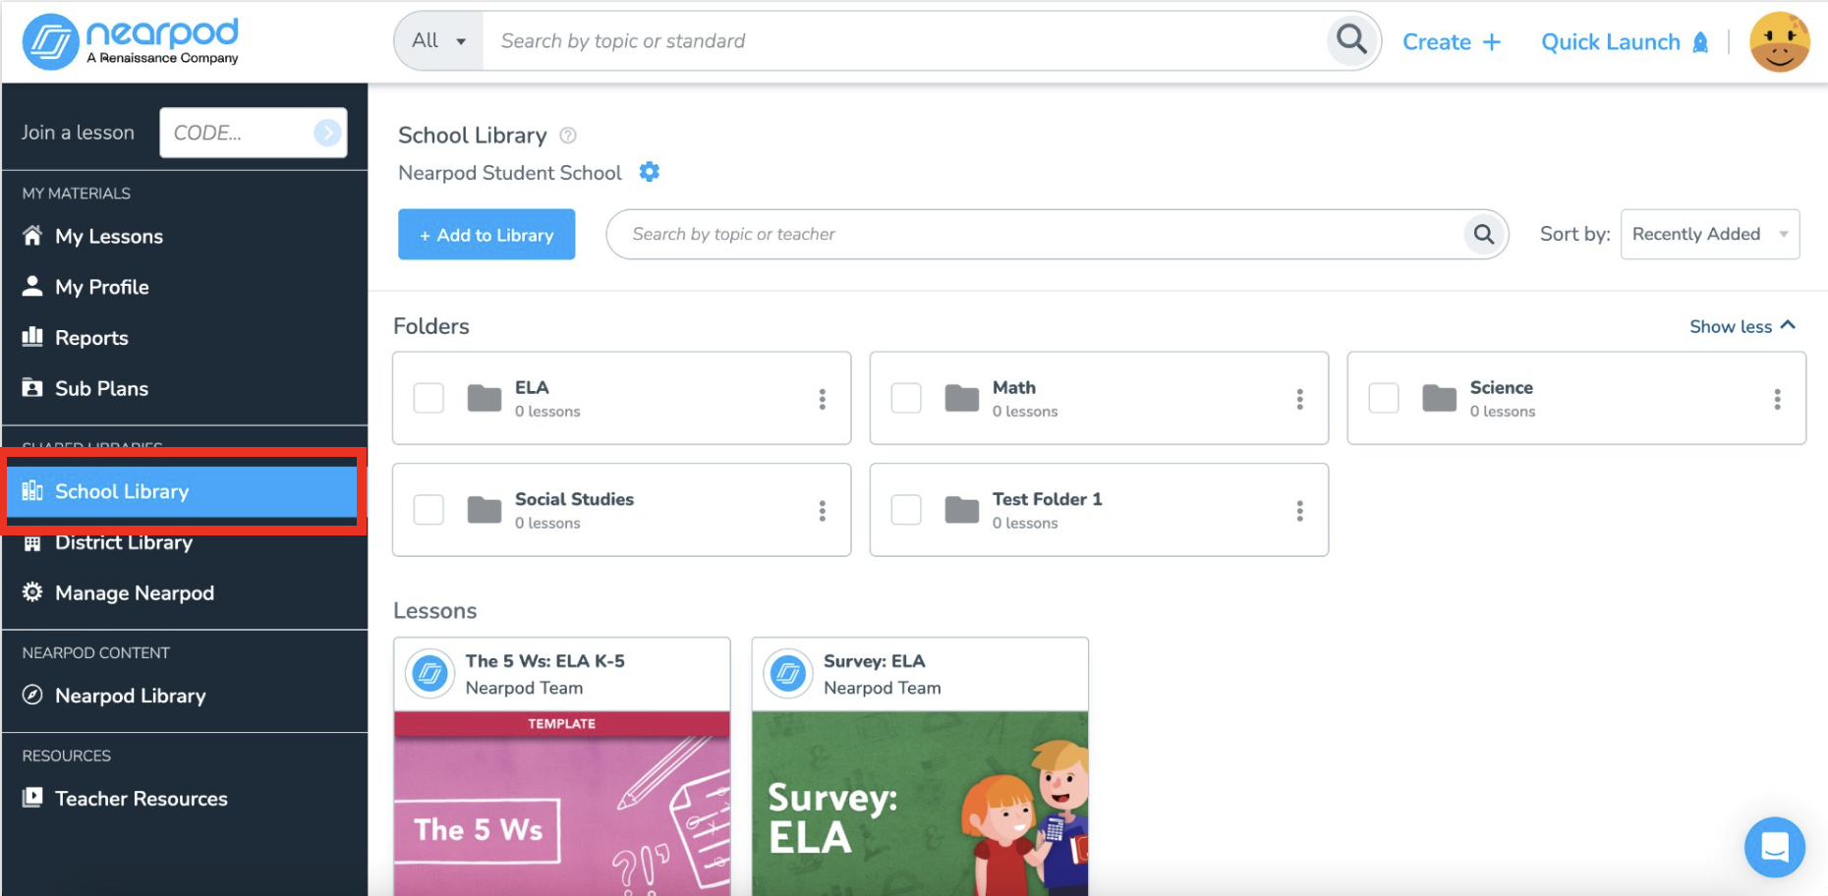Open the ELA folder icon
Screen dimensions: 1828x896
click(484, 398)
